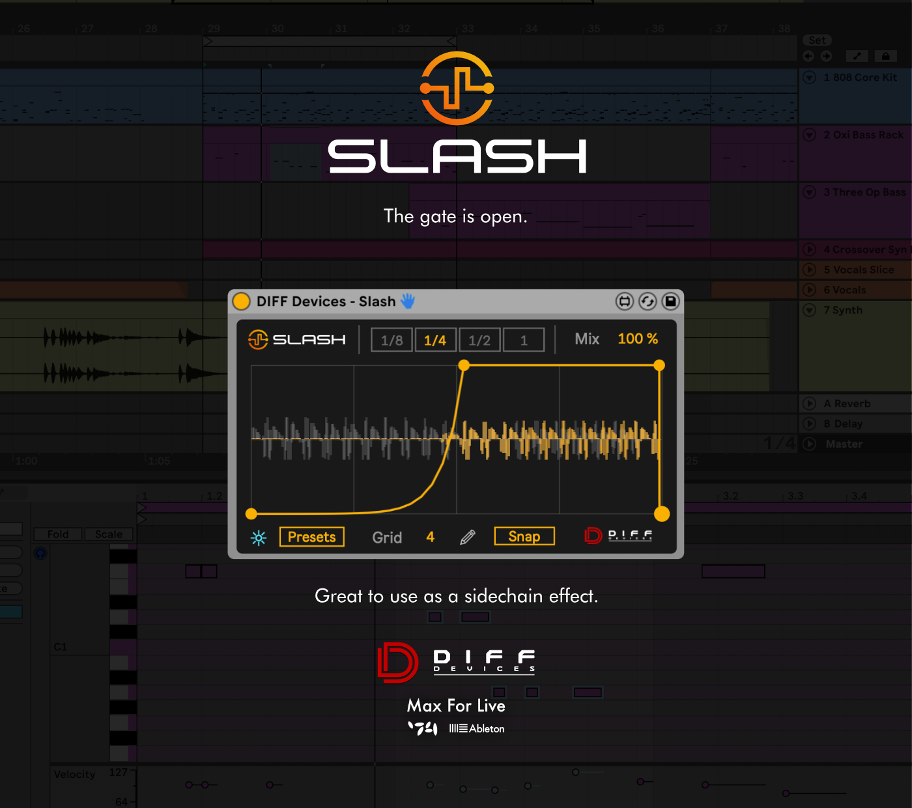Click the automation icon left of the lock
Screen dimensions: 912x808
857,56
